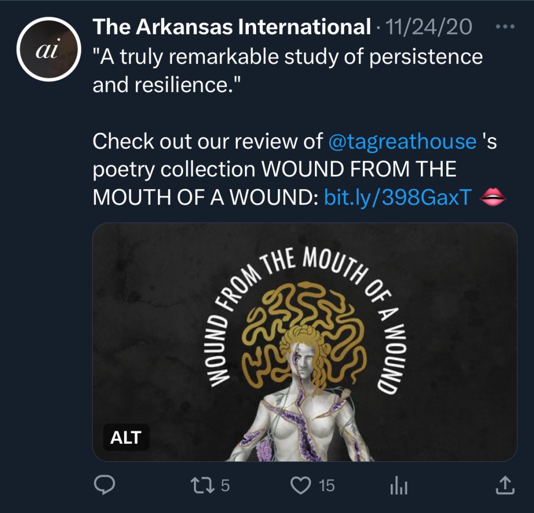This screenshot has height=513, width=534.
Task: Retweet using the repost arrows icon
Action: pos(202,485)
